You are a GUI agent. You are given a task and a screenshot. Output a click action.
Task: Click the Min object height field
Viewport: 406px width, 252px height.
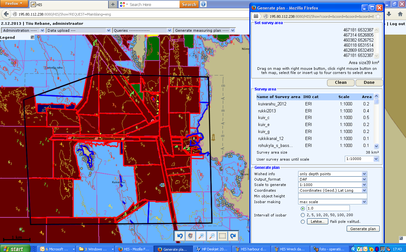tap(332, 196)
